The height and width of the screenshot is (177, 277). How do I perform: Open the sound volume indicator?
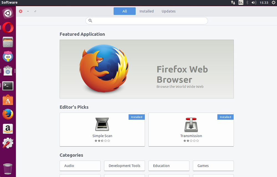click(254, 2)
